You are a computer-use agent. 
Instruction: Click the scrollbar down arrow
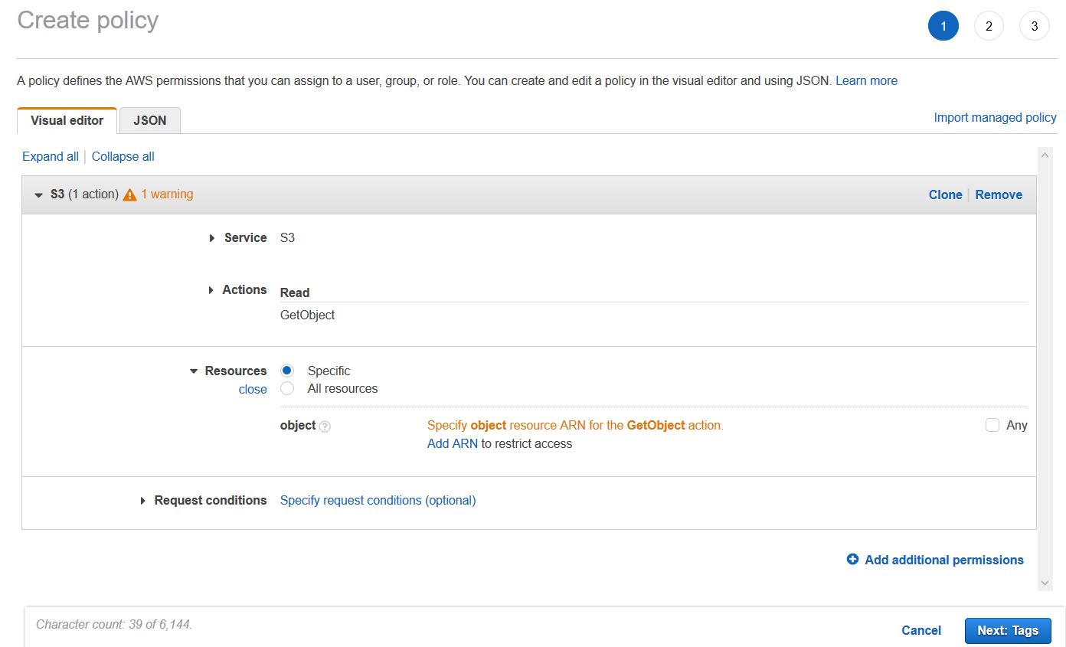pos(1045,583)
